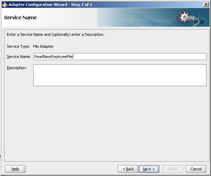
Task: Open Help for the wizard
Action: 15,169
